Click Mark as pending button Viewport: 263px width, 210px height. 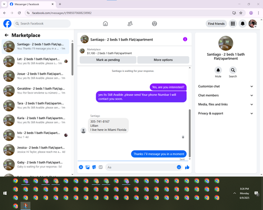tap(108, 60)
